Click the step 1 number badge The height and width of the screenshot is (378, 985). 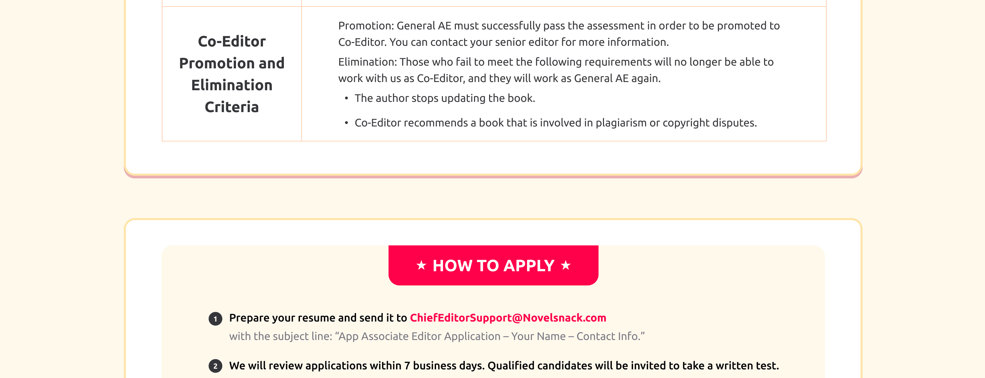(x=215, y=319)
